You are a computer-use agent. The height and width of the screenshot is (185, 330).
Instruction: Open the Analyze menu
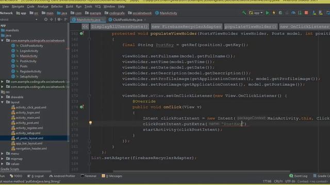[x=43, y=7]
